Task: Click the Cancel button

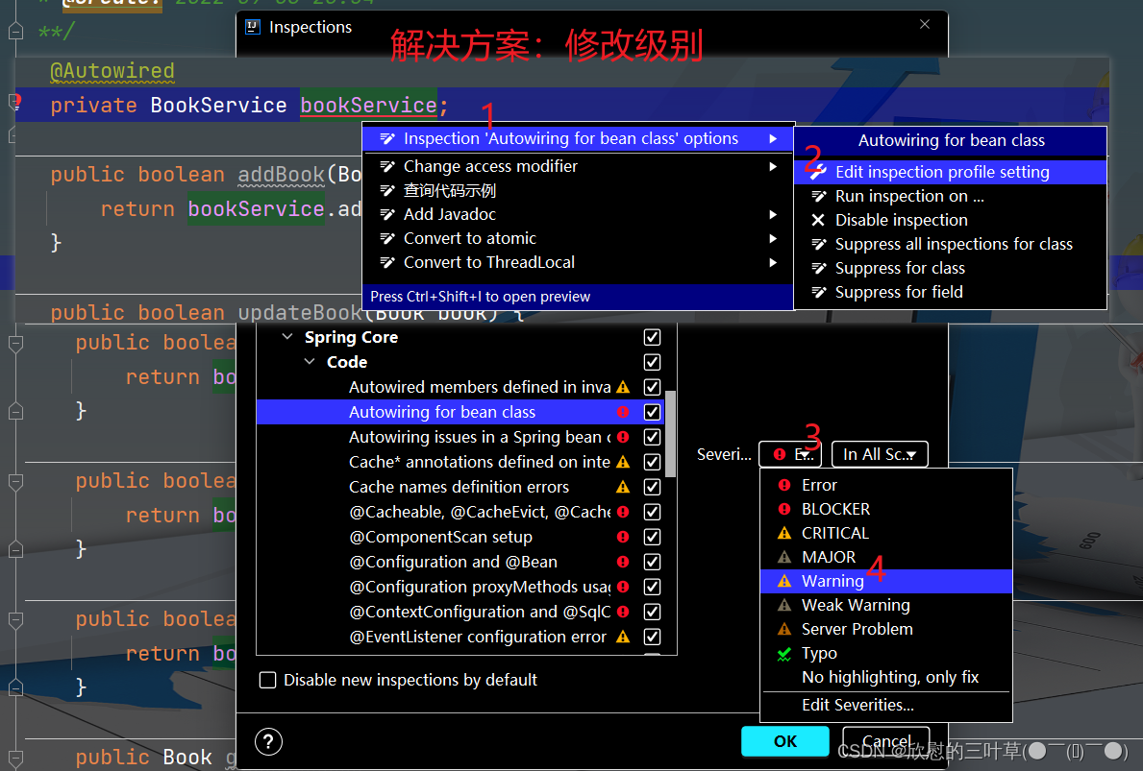Action: pos(885,741)
